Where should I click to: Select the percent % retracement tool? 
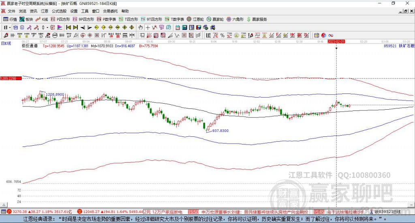(222, 35)
